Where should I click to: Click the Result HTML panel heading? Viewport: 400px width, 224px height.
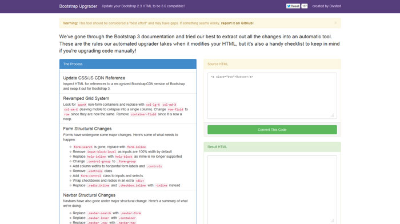272,147
